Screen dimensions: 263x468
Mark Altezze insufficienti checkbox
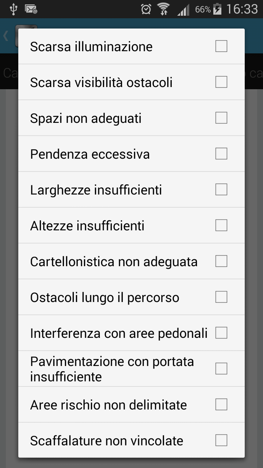pyautogui.click(x=221, y=226)
